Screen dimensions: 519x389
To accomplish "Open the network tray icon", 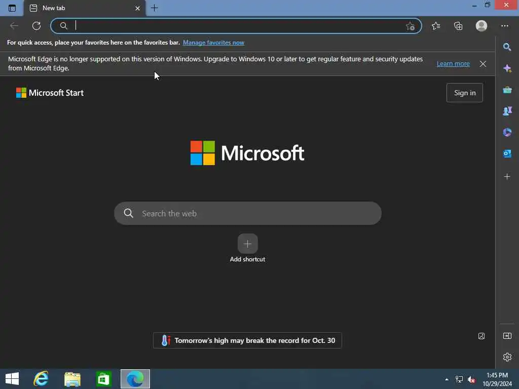I will point(459,379).
